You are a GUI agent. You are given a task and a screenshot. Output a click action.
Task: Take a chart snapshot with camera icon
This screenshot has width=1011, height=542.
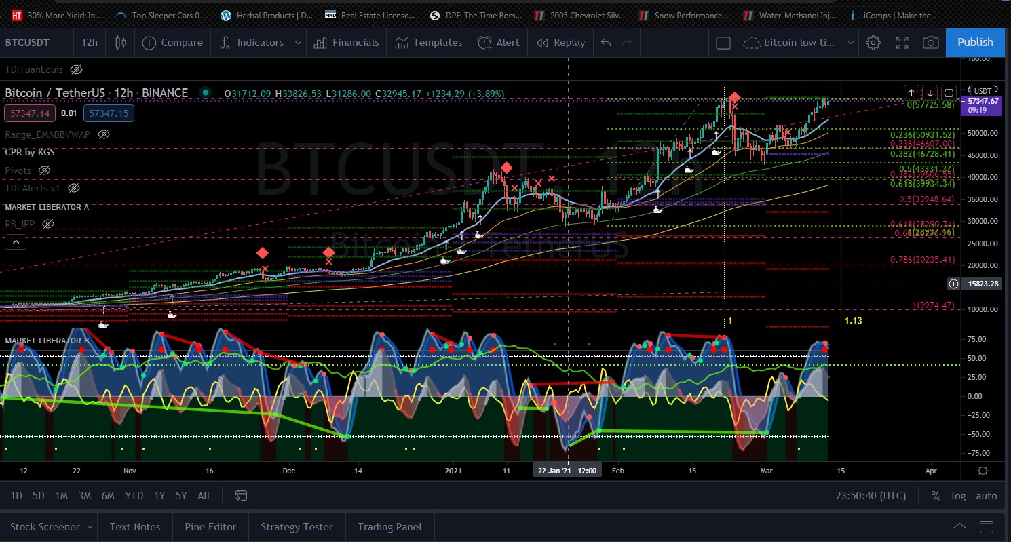pyautogui.click(x=931, y=43)
